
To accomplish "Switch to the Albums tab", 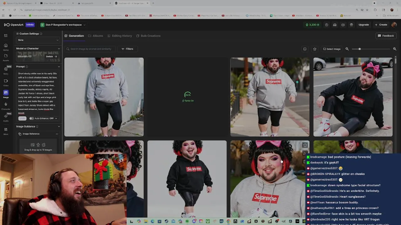I will [x=96, y=36].
